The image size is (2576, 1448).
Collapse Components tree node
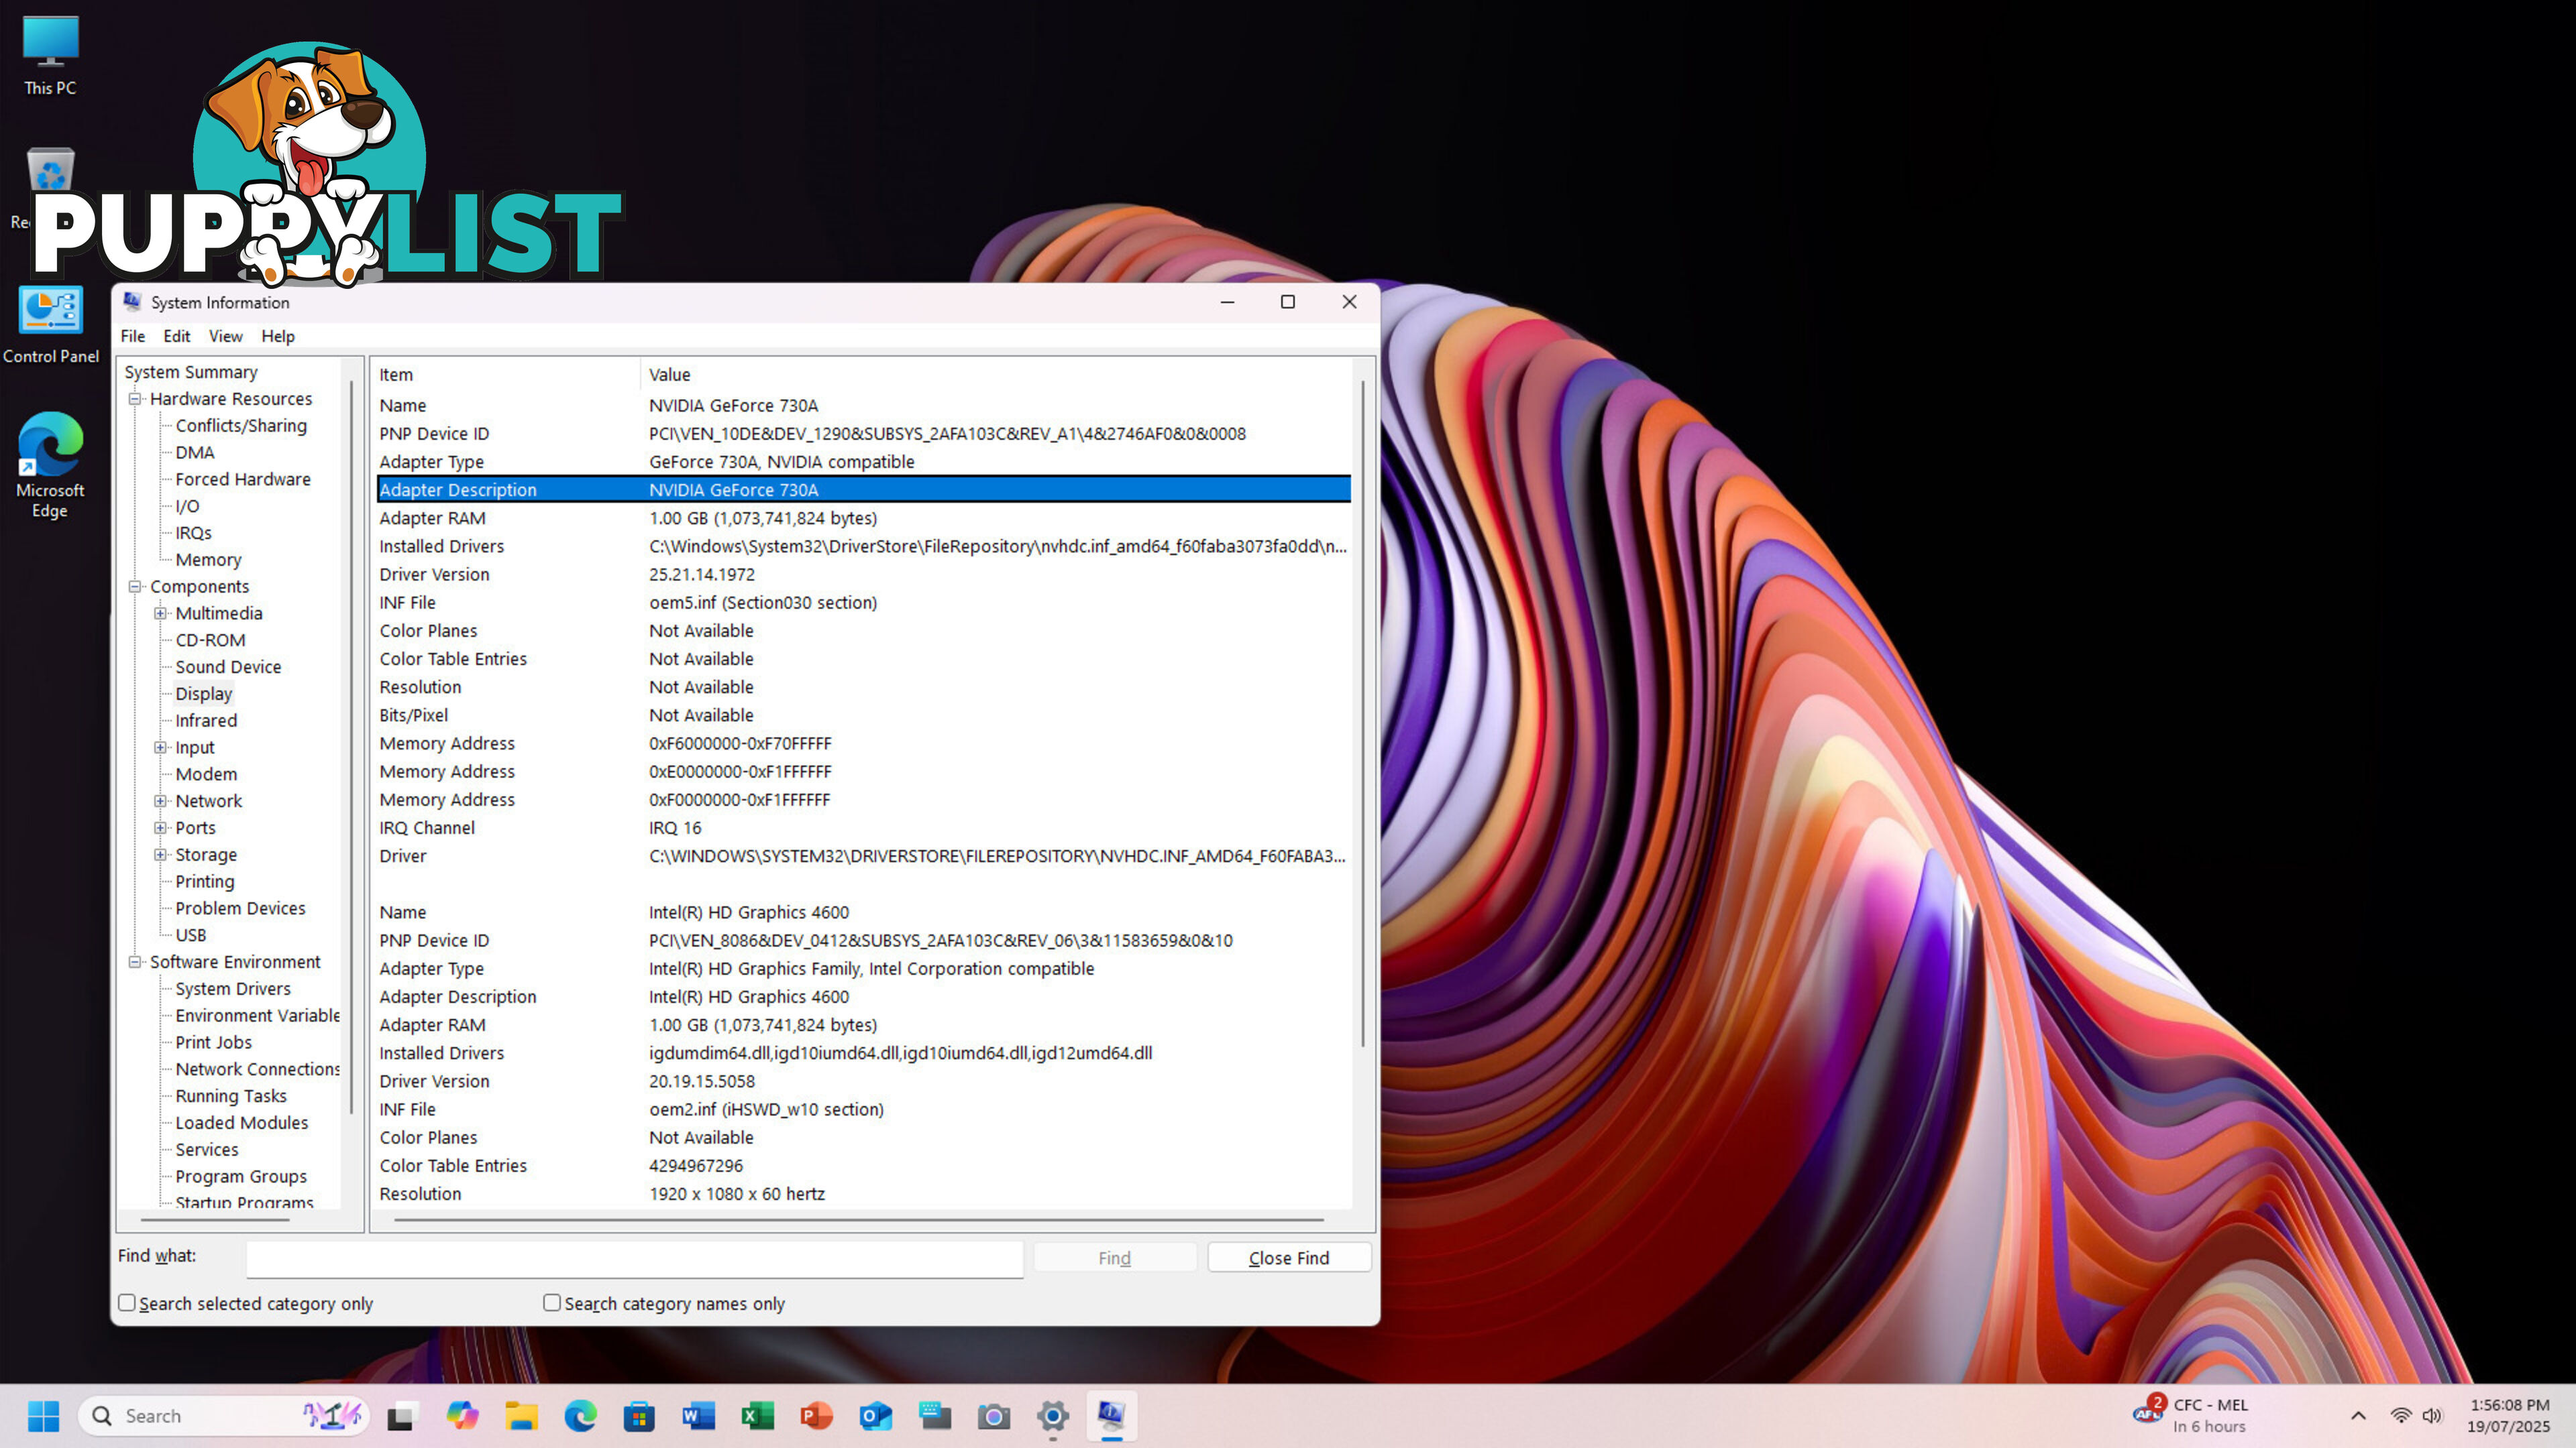click(134, 587)
